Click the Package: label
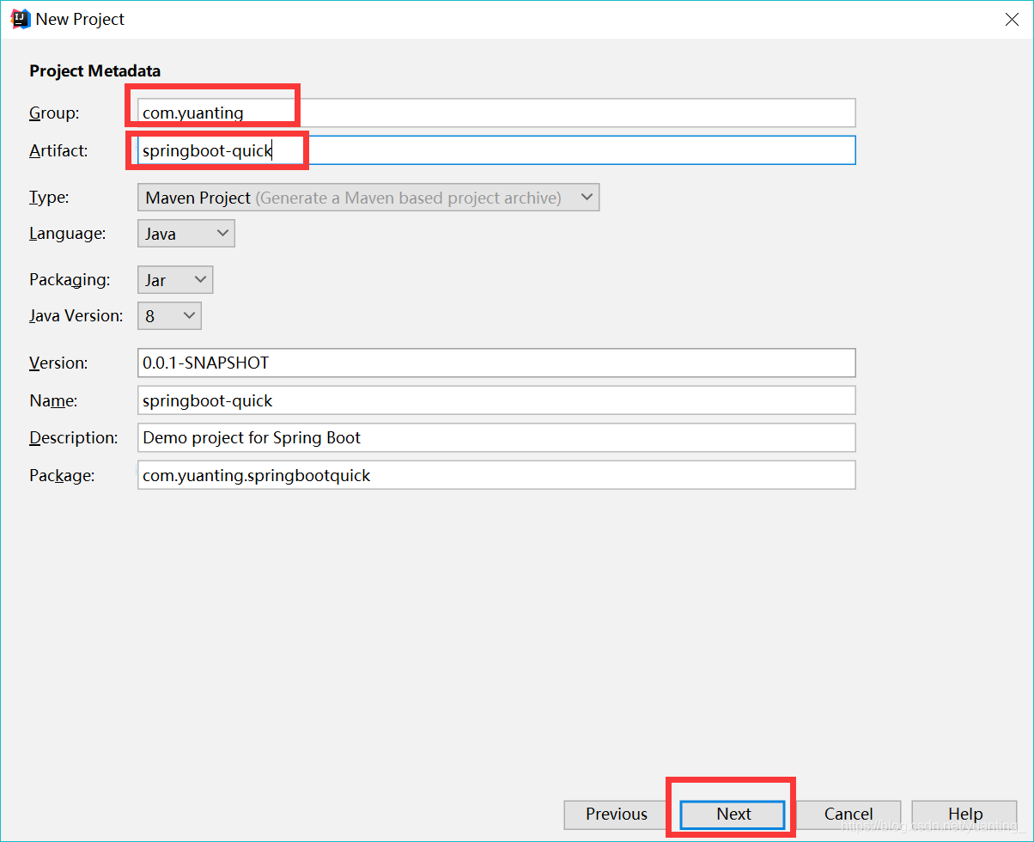Screen dimensions: 1034x842 62,475
